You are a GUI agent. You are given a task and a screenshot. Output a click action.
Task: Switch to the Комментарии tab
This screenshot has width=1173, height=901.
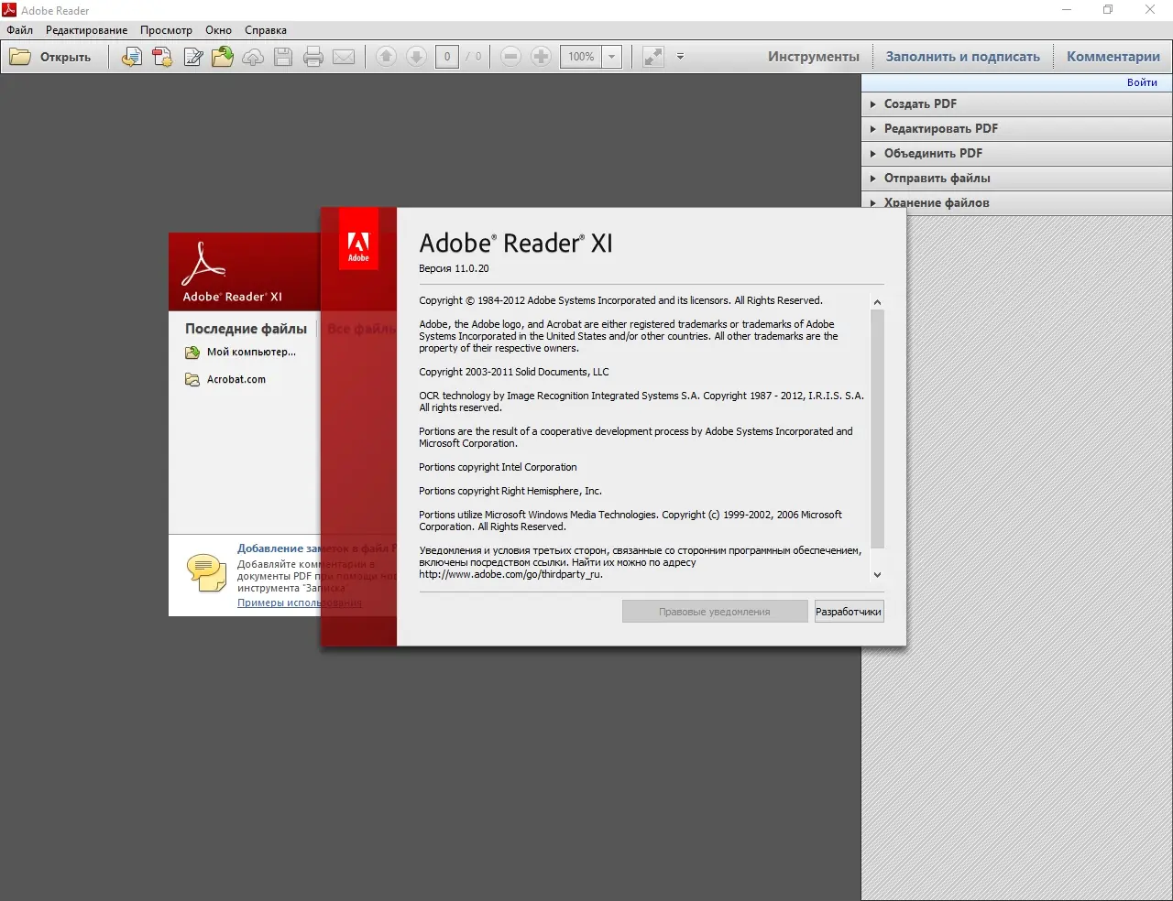point(1113,56)
